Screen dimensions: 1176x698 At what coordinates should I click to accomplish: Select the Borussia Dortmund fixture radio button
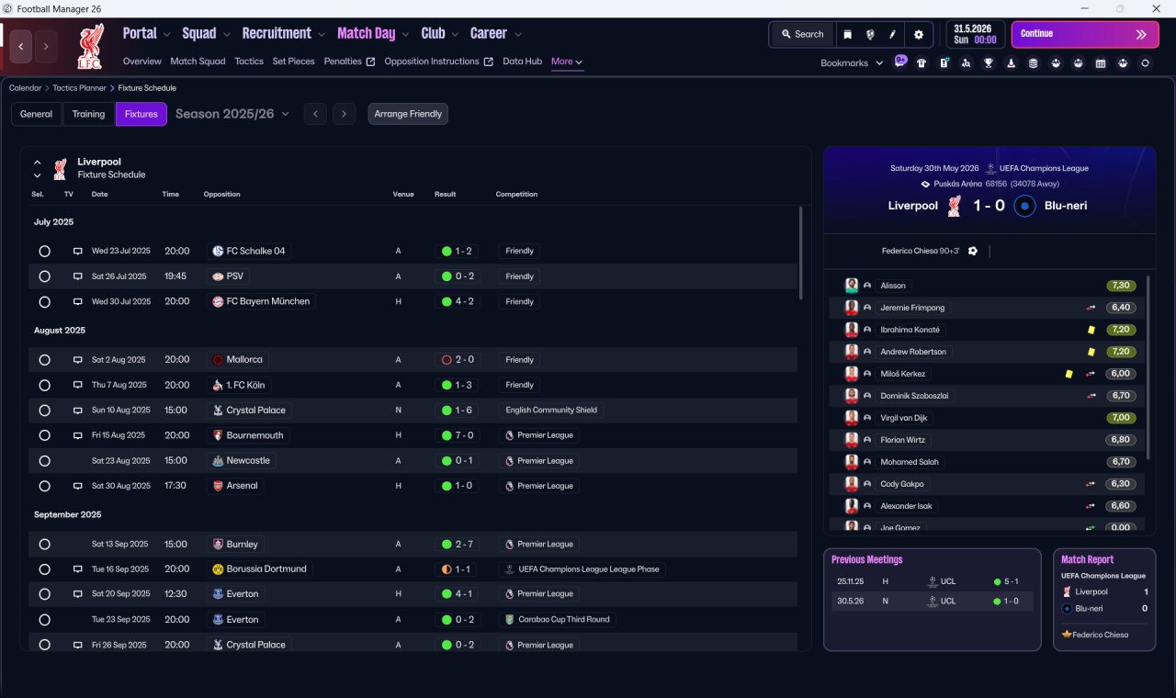[44, 569]
